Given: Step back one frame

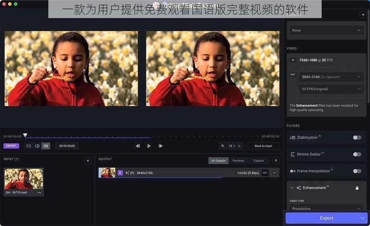Looking at the screenshot, I should [138, 146].
